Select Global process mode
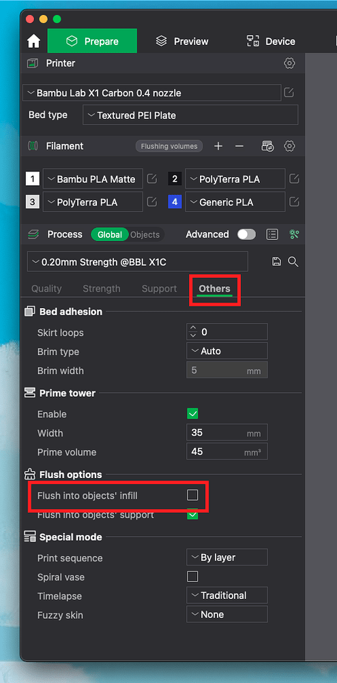The width and height of the screenshot is (337, 683). (x=110, y=234)
